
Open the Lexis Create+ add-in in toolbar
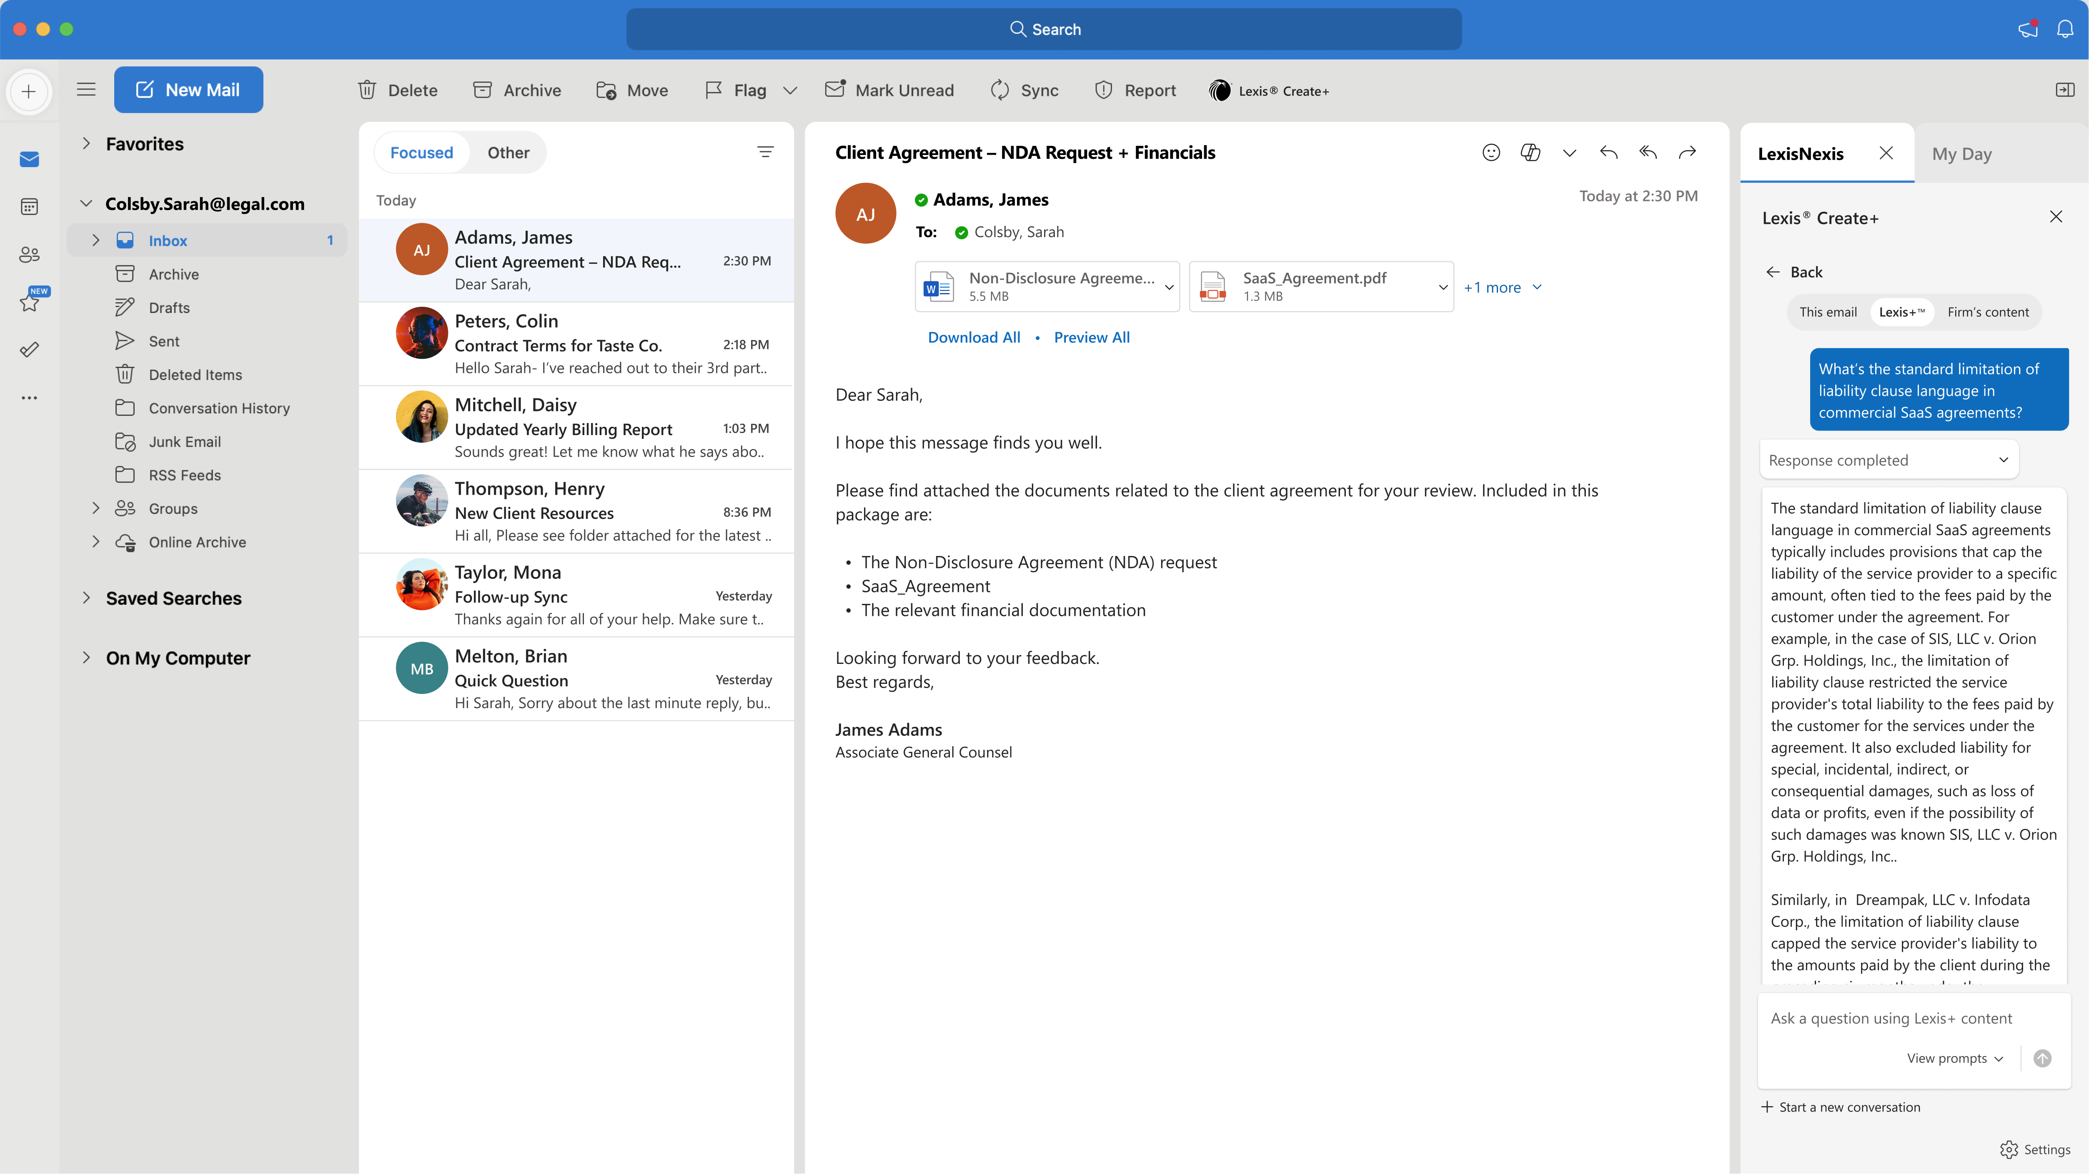click(1269, 91)
